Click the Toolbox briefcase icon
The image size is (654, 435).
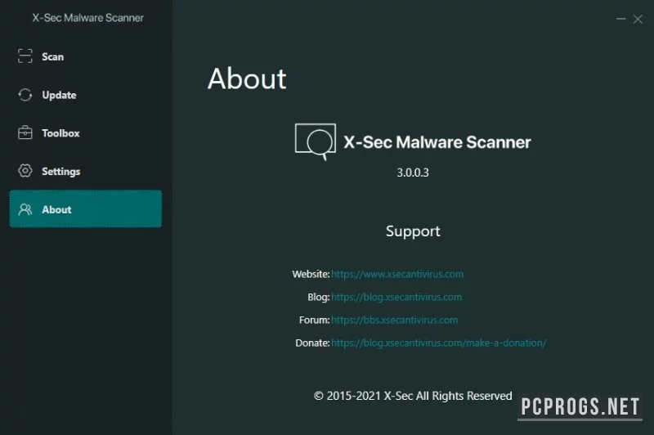pyautogui.click(x=25, y=132)
